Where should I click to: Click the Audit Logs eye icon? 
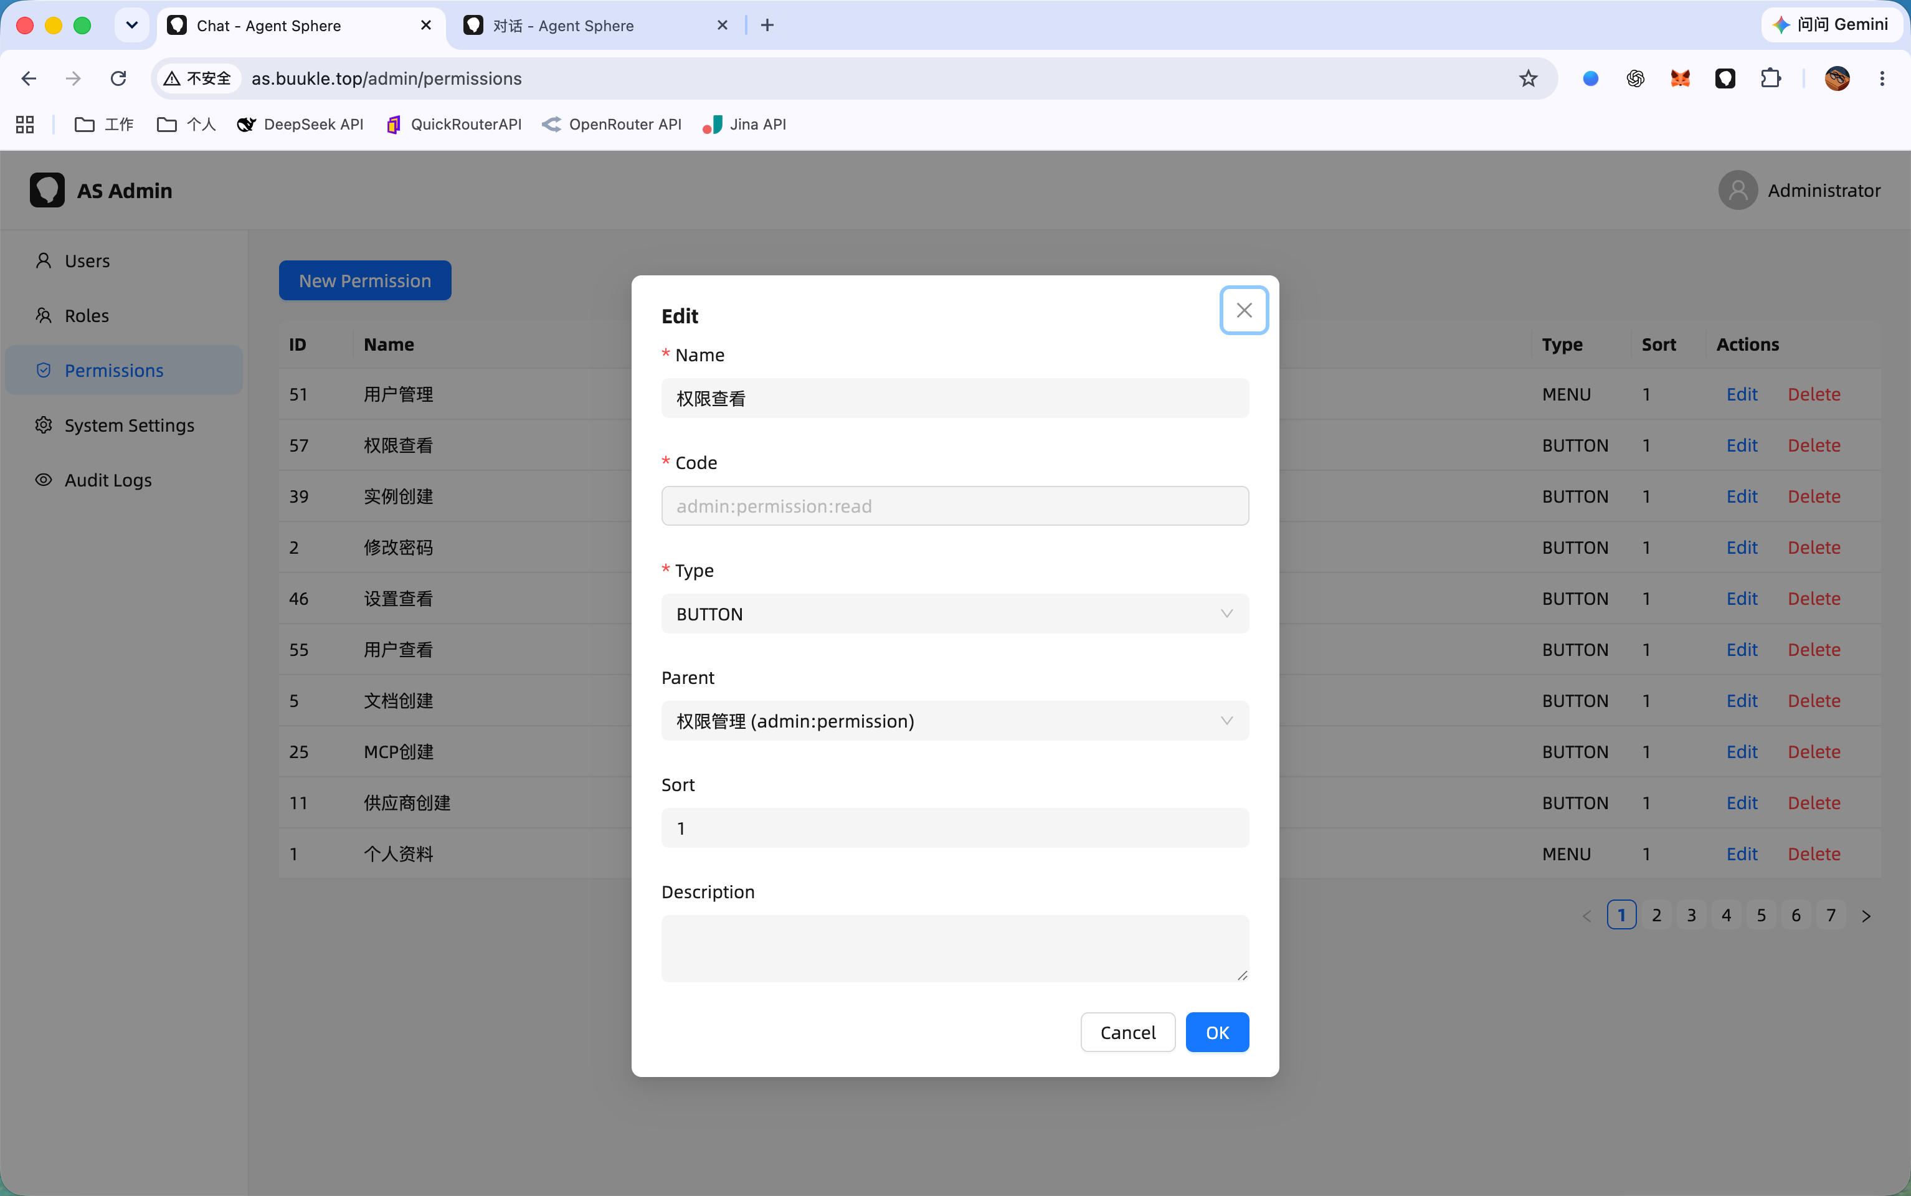[44, 480]
